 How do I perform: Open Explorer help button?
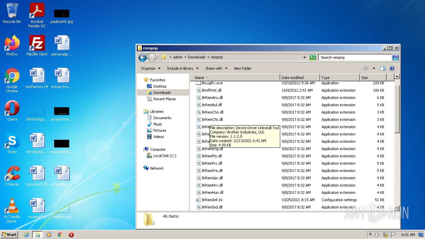[x=392, y=68]
